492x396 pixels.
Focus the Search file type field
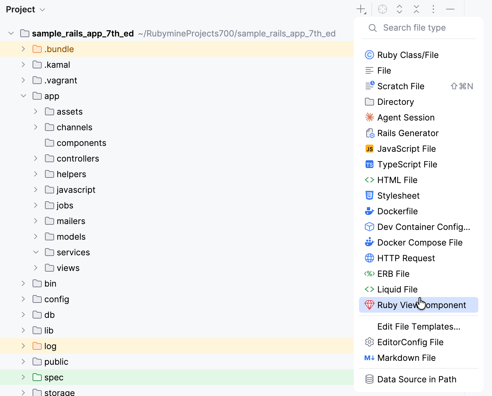[x=419, y=28]
